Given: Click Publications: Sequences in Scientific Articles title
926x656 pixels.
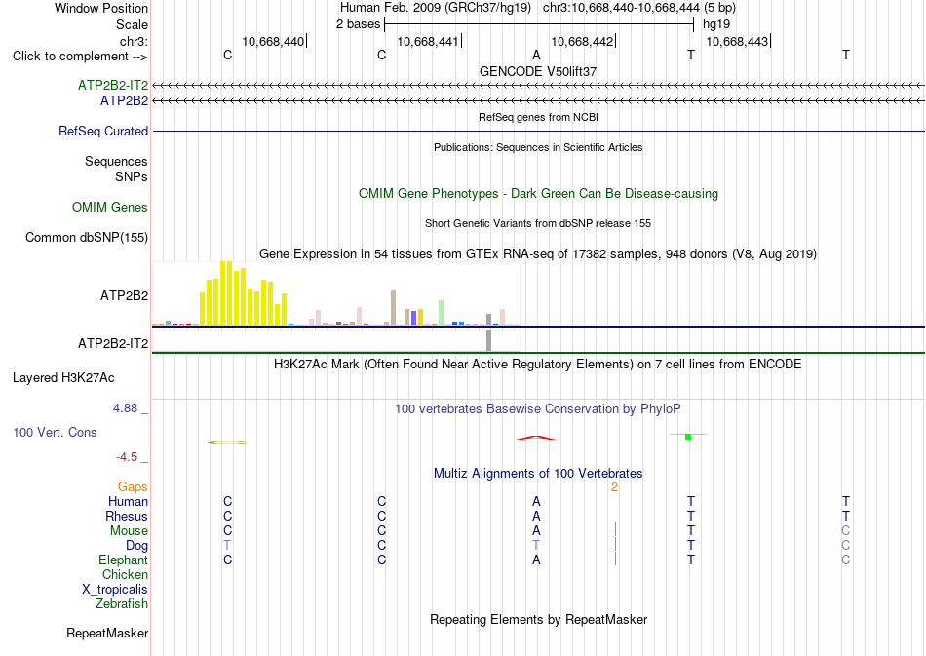Looking at the screenshot, I should click(538, 147).
